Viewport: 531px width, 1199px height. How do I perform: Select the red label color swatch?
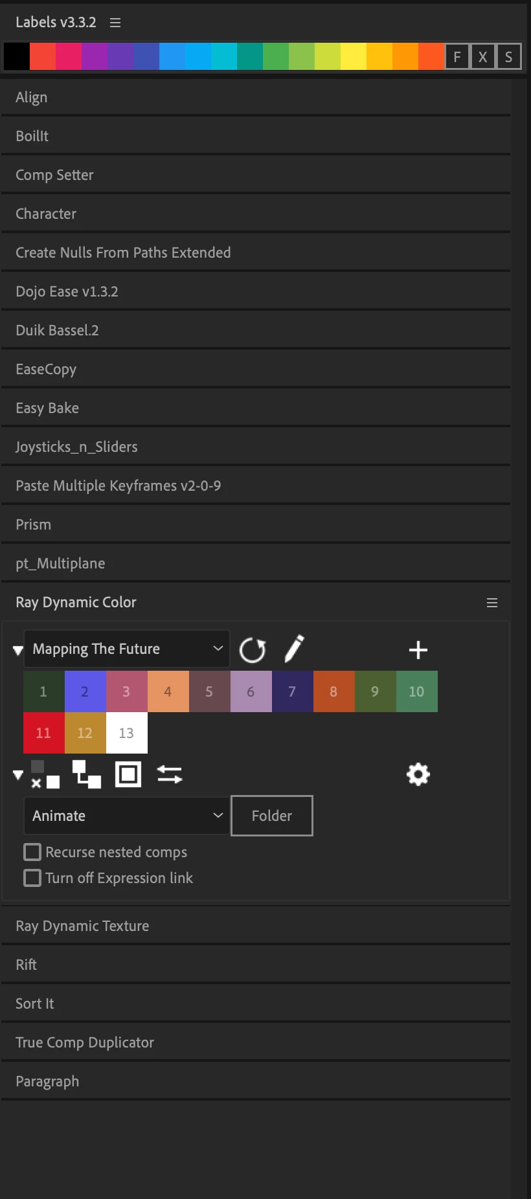coord(43,56)
